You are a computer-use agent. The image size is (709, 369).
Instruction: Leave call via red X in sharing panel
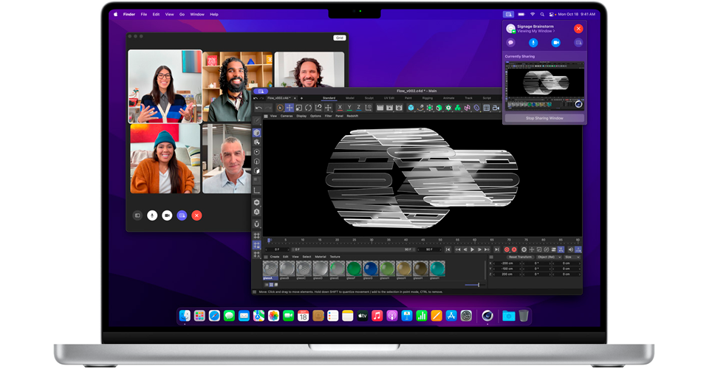578,29
